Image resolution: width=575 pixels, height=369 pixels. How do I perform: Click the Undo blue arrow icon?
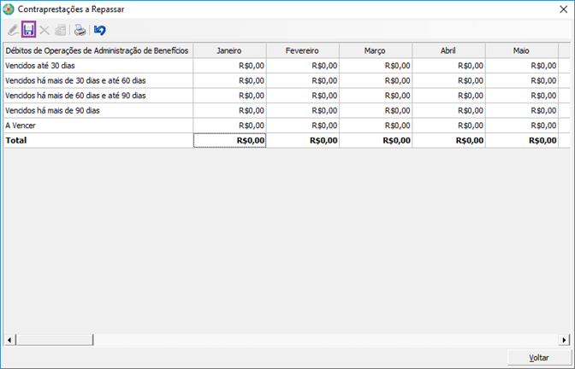100,30
